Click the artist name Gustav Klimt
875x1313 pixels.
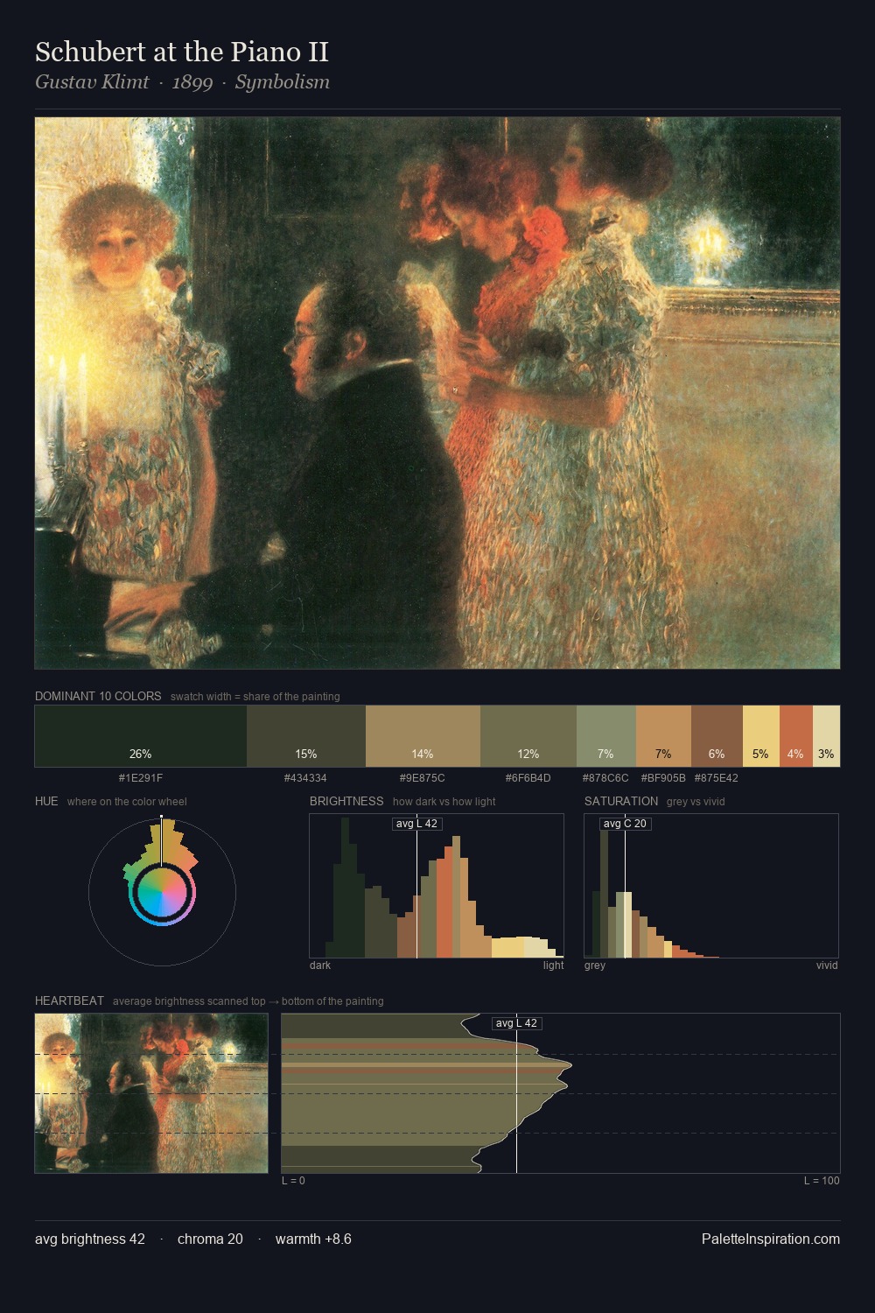point(92,82)
